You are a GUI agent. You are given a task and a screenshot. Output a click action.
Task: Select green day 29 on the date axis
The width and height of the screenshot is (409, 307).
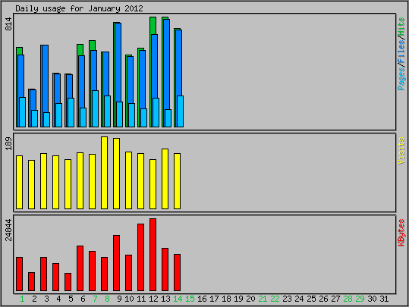pos(360,299)
